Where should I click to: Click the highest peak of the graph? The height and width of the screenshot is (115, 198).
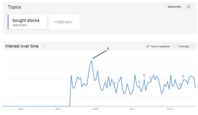[92, 61]
